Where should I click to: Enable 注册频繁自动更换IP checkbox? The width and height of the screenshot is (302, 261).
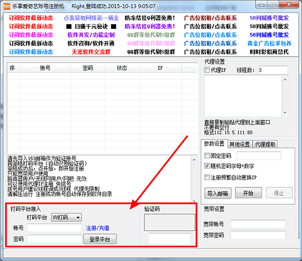tap(207, 177)
